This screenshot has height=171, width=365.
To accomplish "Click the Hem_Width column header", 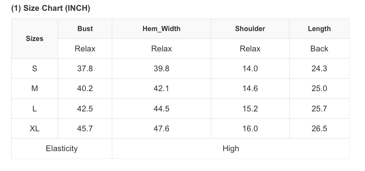I will (x=161, y=29).
